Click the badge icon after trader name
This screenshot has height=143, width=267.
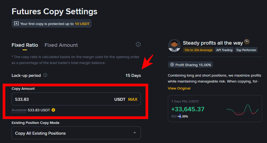coord(247,42)
